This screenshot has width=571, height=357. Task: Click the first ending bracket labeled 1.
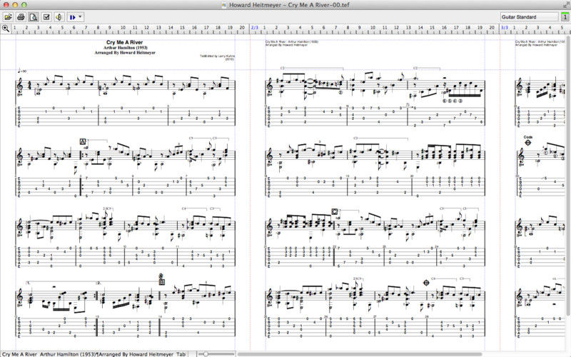[x=61, y=283]
